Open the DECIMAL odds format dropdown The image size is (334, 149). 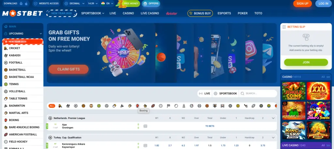tap(75, 4)
